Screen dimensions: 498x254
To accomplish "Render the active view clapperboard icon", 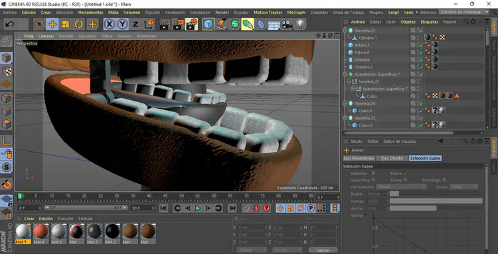I will (165, 24).
